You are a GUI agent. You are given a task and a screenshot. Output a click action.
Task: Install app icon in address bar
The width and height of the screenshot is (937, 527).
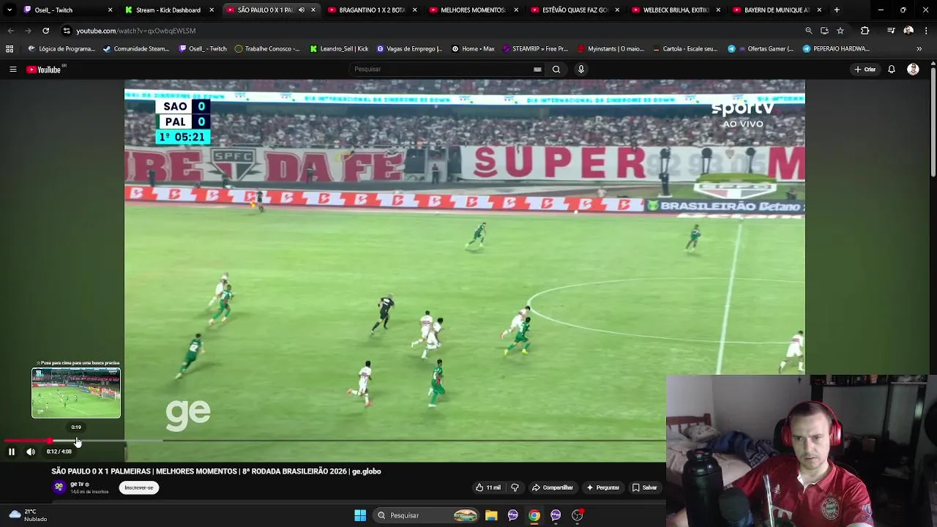824,31
